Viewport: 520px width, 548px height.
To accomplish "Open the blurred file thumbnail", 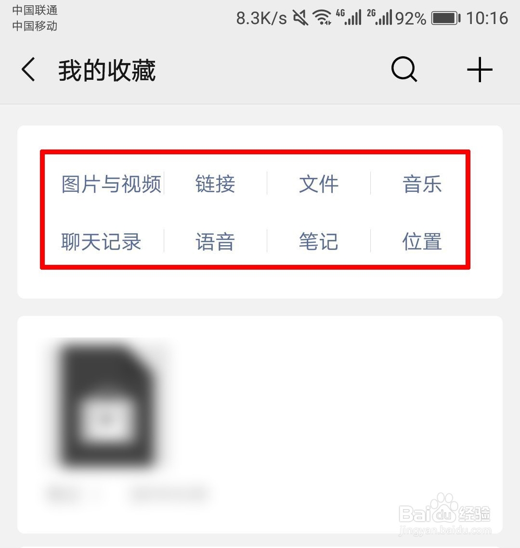I will (107, 404).
